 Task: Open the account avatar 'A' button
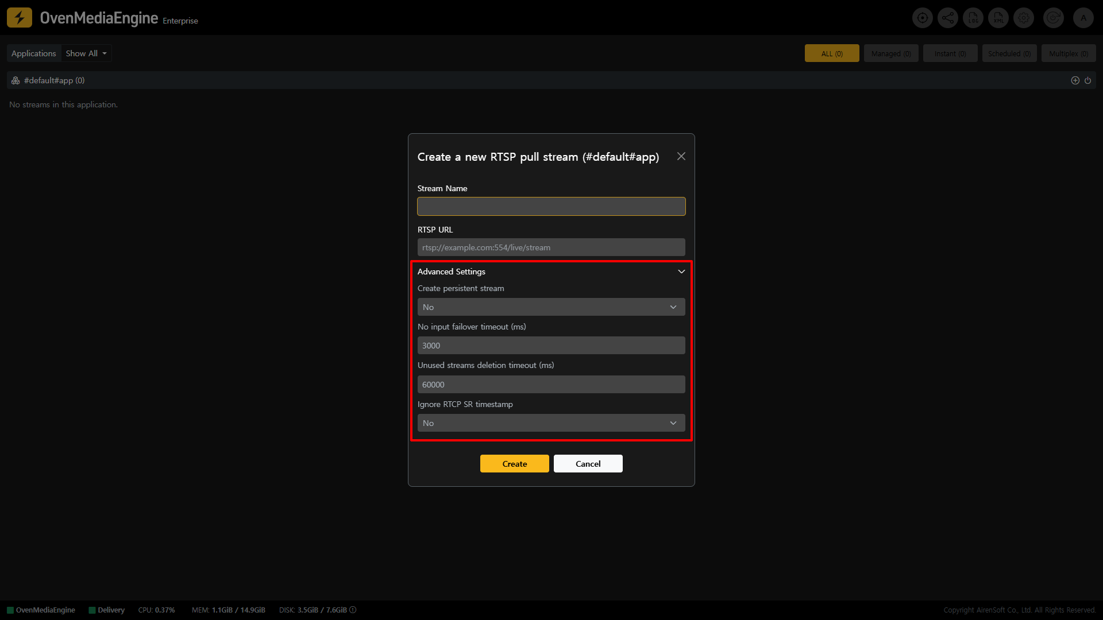point(1083,18)
